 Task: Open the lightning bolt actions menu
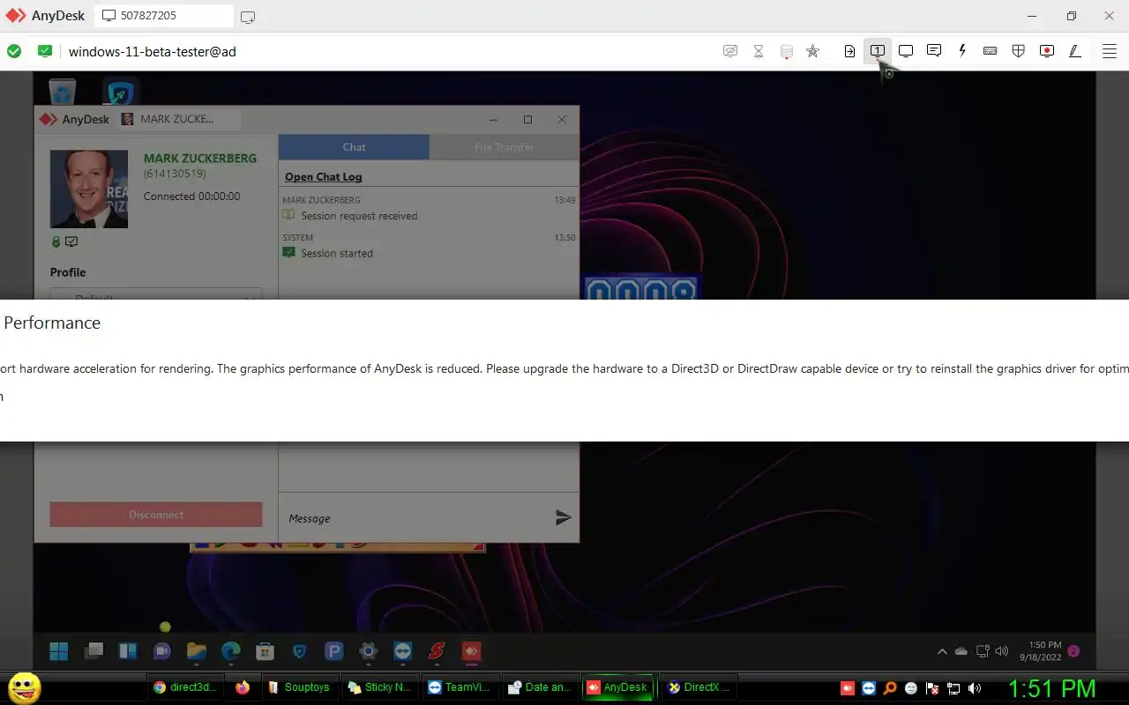[962, 51]
